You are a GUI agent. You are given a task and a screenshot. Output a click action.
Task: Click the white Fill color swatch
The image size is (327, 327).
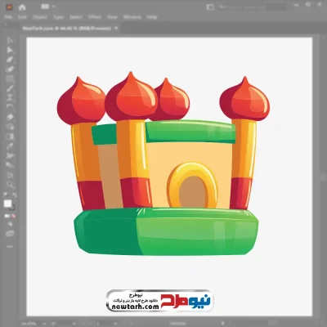[7, 204]
